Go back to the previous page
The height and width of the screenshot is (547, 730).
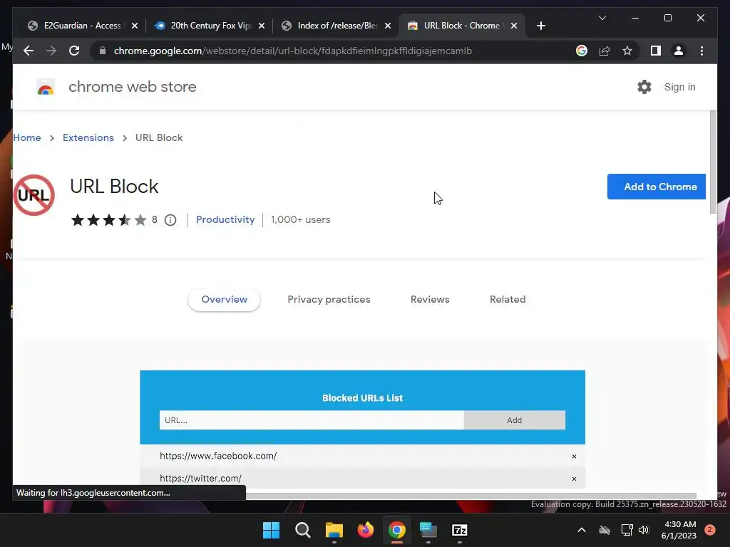[29, 51]
